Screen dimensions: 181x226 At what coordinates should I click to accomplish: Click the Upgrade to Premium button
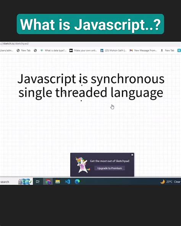(110, 168)
